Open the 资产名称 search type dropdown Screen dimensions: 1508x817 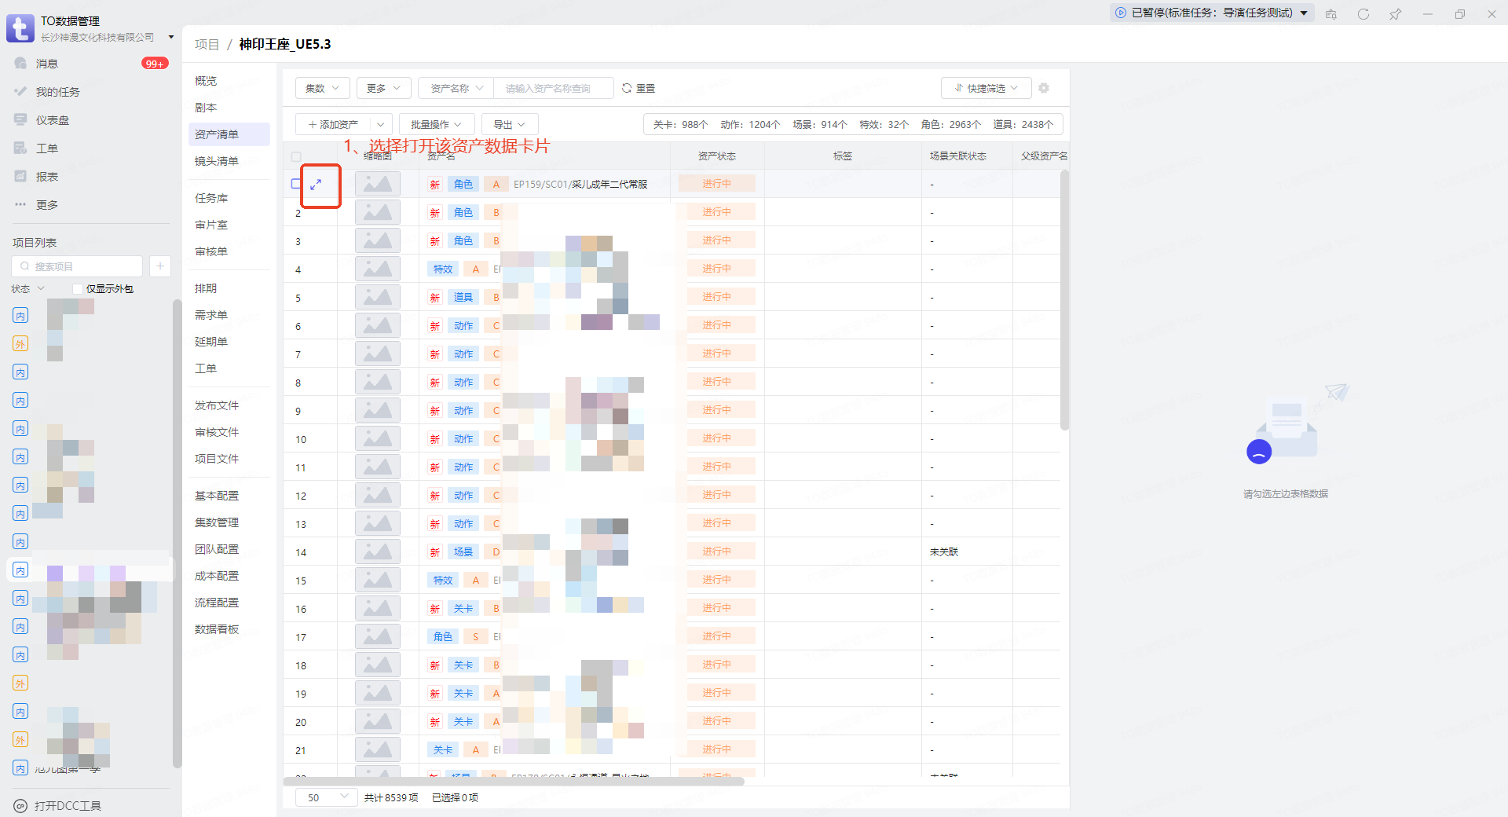[x=456, y=88]
